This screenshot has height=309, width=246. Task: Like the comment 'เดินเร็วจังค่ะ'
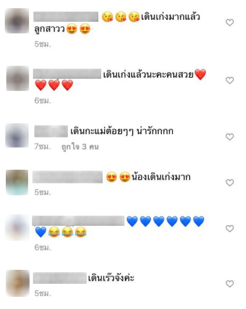(230, 284)
